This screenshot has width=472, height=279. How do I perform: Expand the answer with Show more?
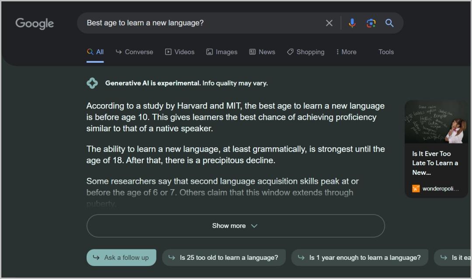point(235,226)
